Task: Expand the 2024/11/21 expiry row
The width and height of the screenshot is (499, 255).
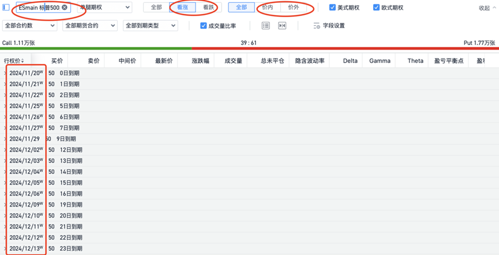Action: (x=5, y=84)
